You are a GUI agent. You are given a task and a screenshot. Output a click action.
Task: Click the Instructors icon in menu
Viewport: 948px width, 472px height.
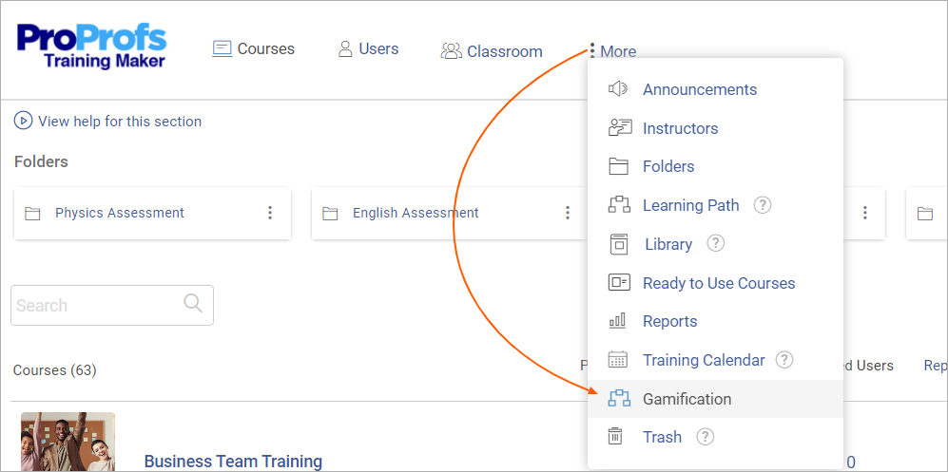click(x=619, y=128)
